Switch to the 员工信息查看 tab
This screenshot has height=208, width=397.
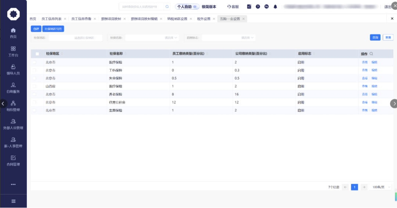tap(81, 19)
